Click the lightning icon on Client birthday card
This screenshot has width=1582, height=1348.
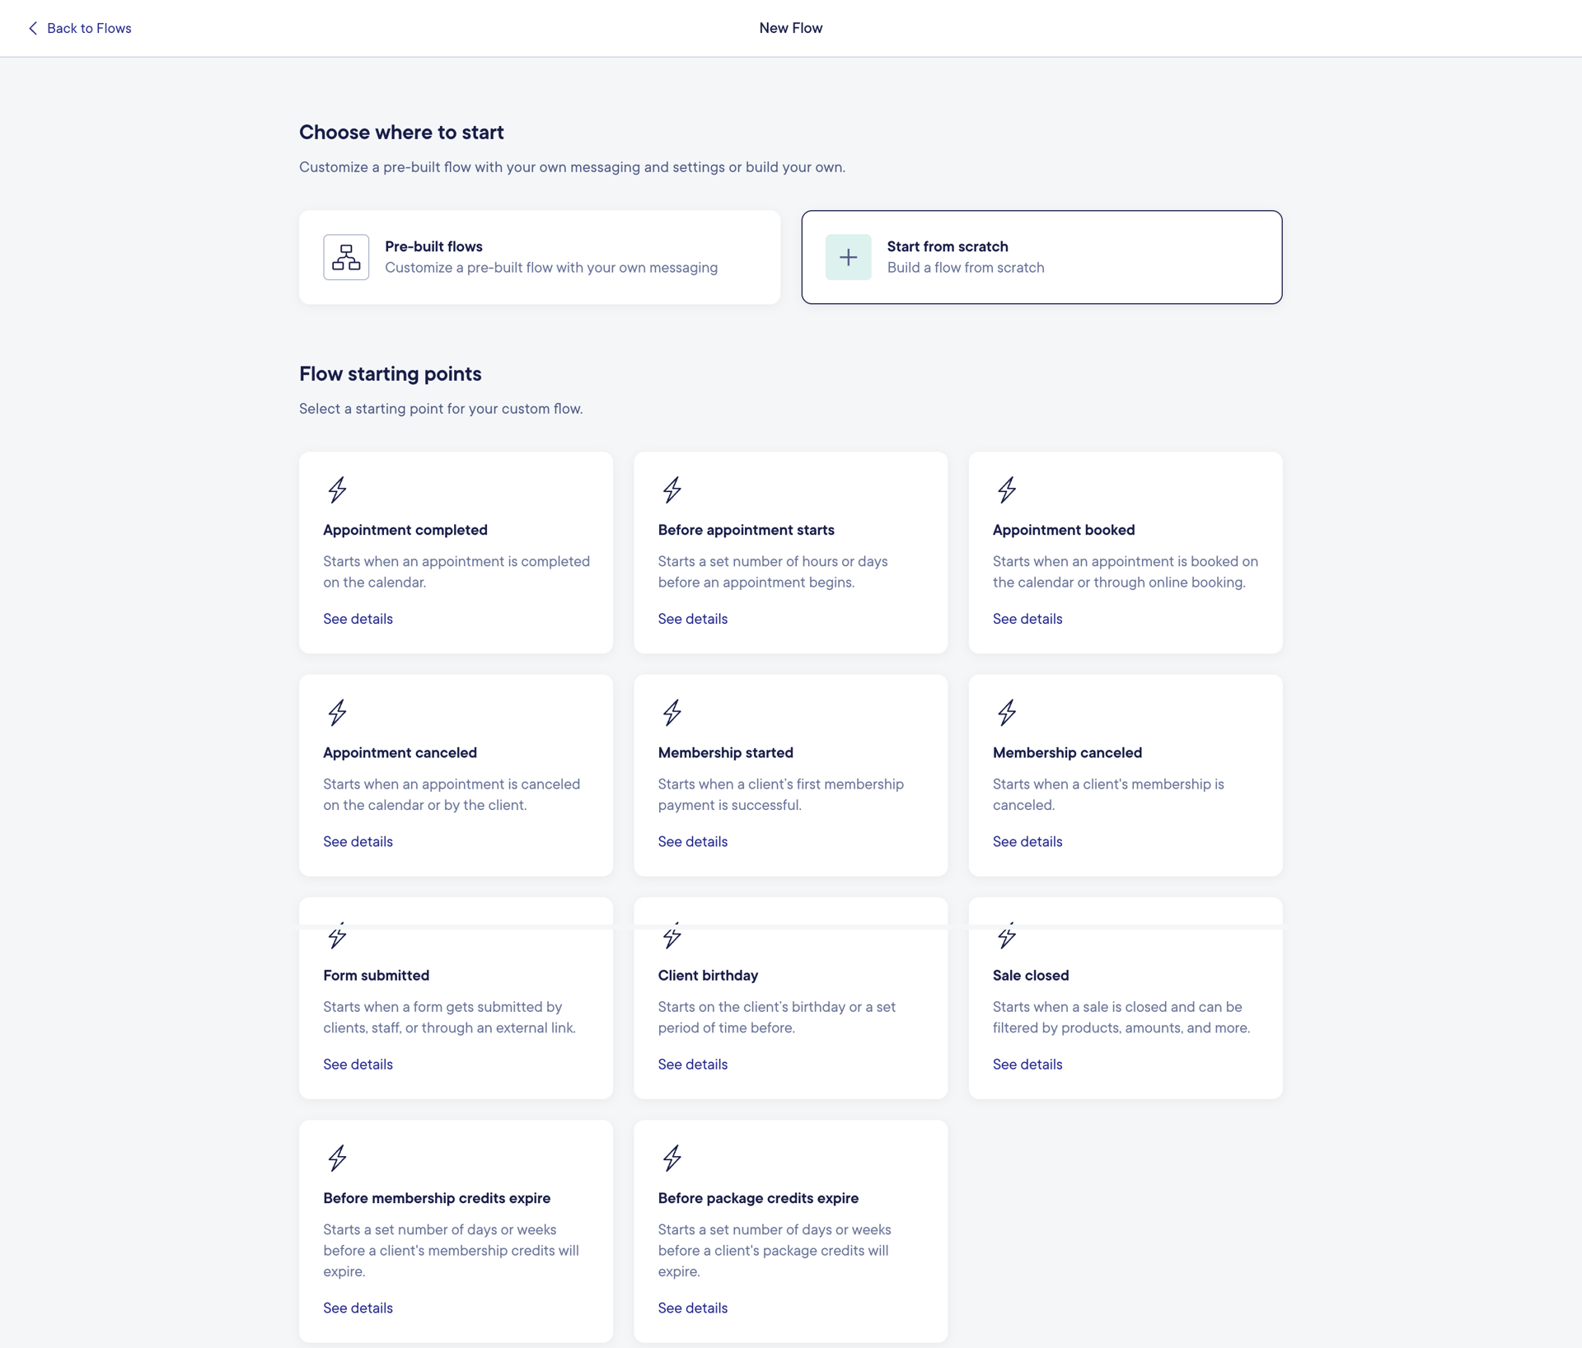672,937
